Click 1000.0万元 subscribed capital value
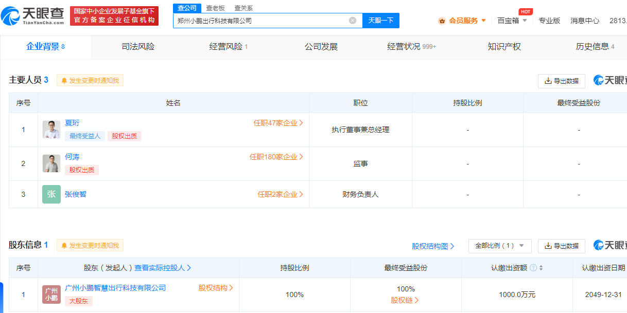 pos(517,295)
